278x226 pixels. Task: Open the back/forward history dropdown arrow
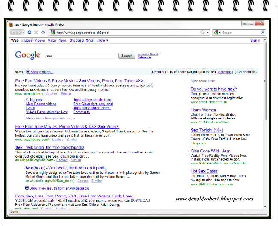(23, 33)
